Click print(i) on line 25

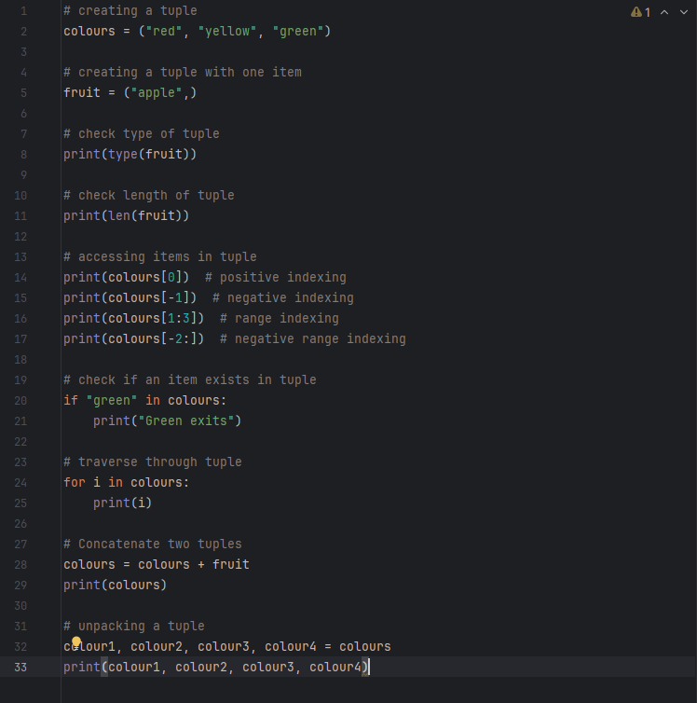[122, 503]
